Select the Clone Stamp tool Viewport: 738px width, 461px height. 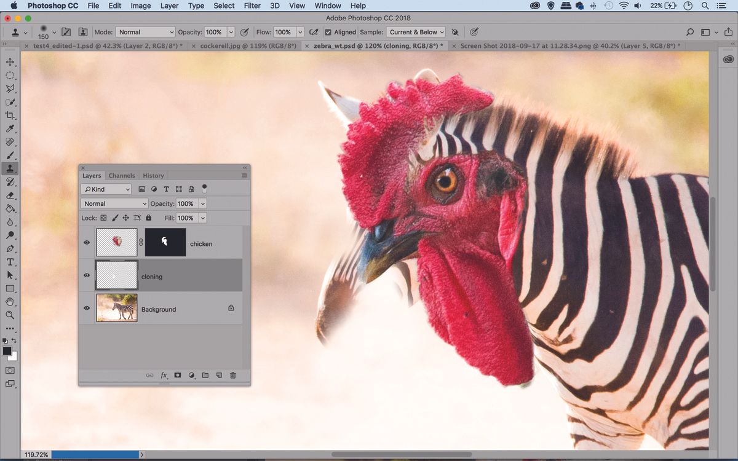9,168
